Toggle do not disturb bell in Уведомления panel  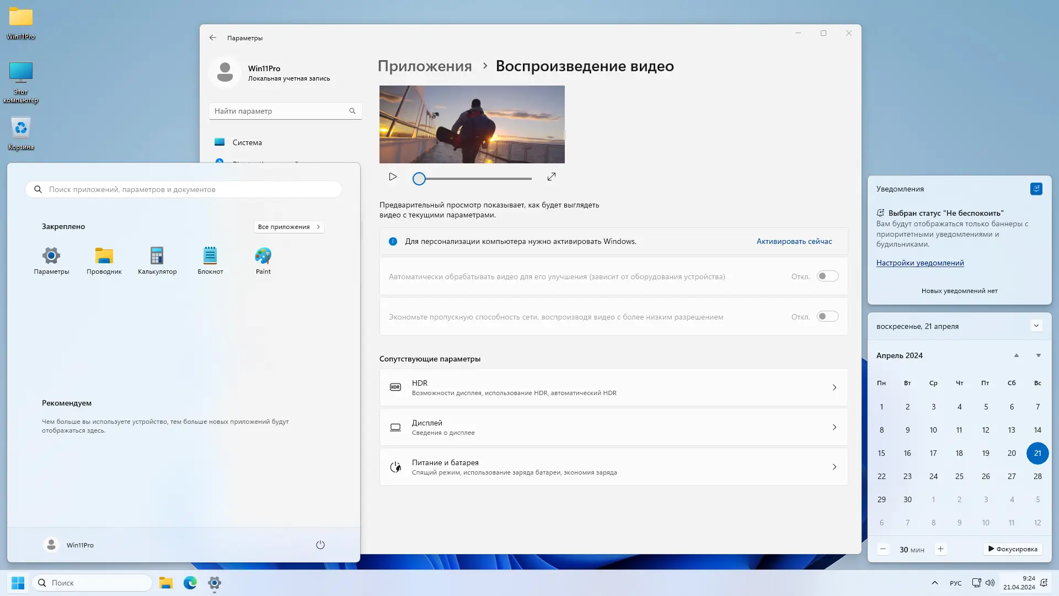1036,189
